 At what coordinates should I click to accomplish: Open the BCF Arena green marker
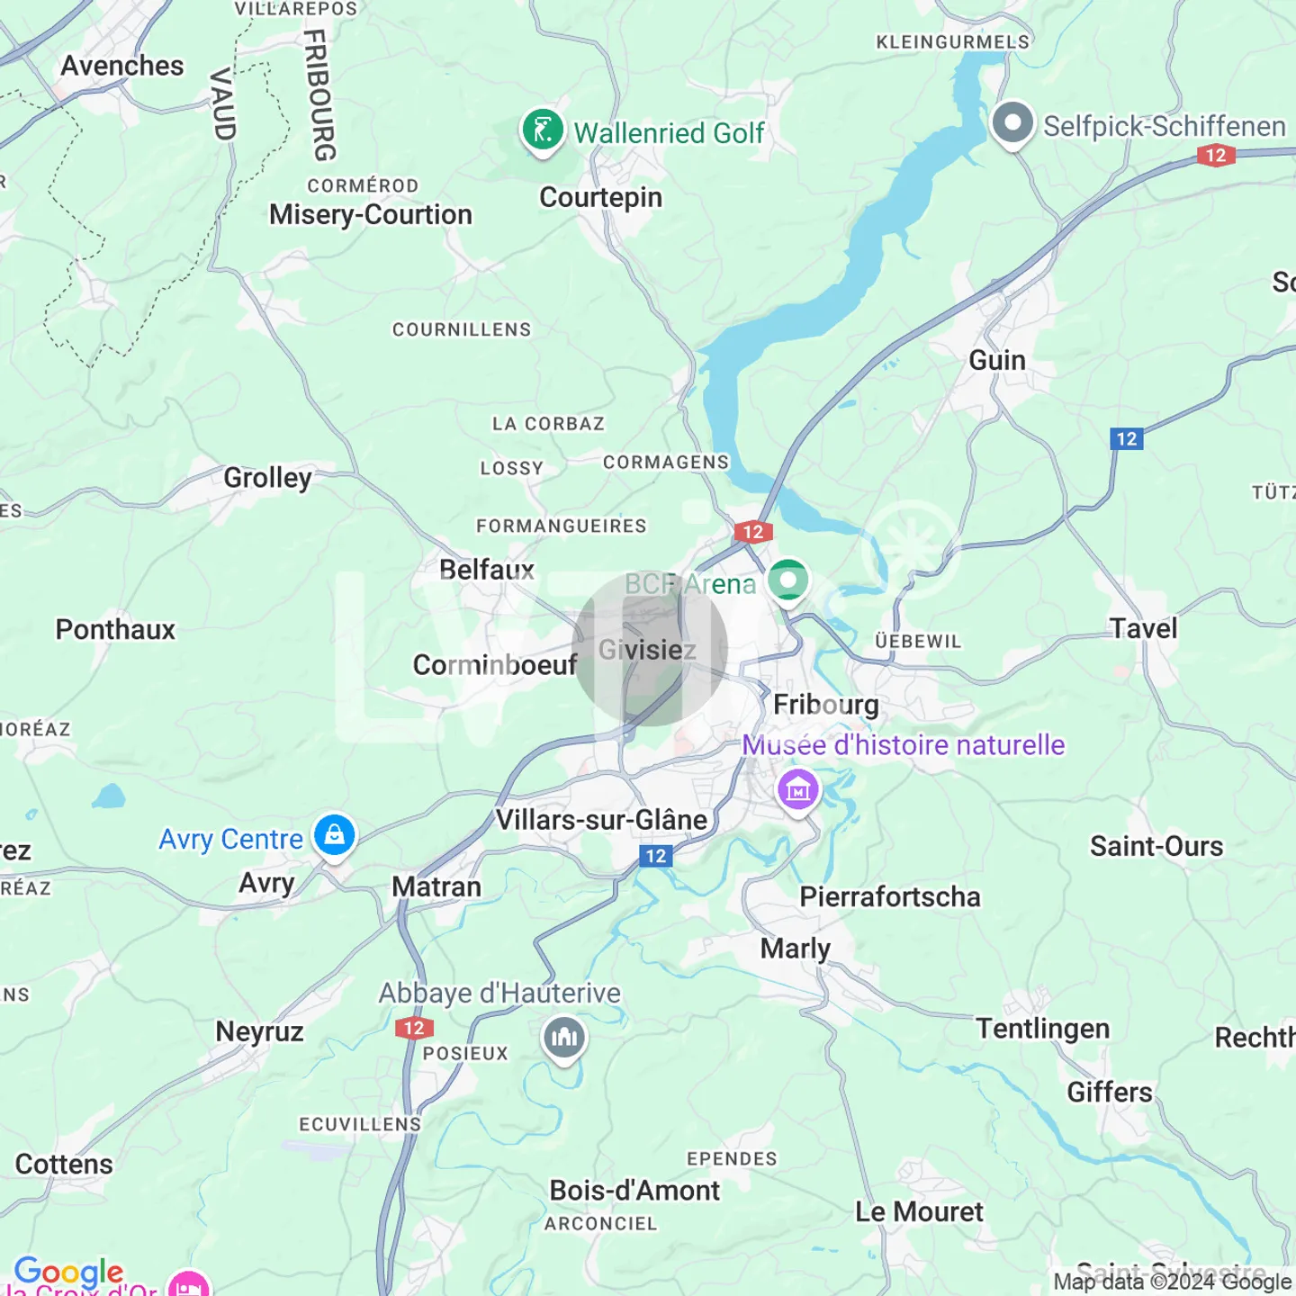point(788,582)
